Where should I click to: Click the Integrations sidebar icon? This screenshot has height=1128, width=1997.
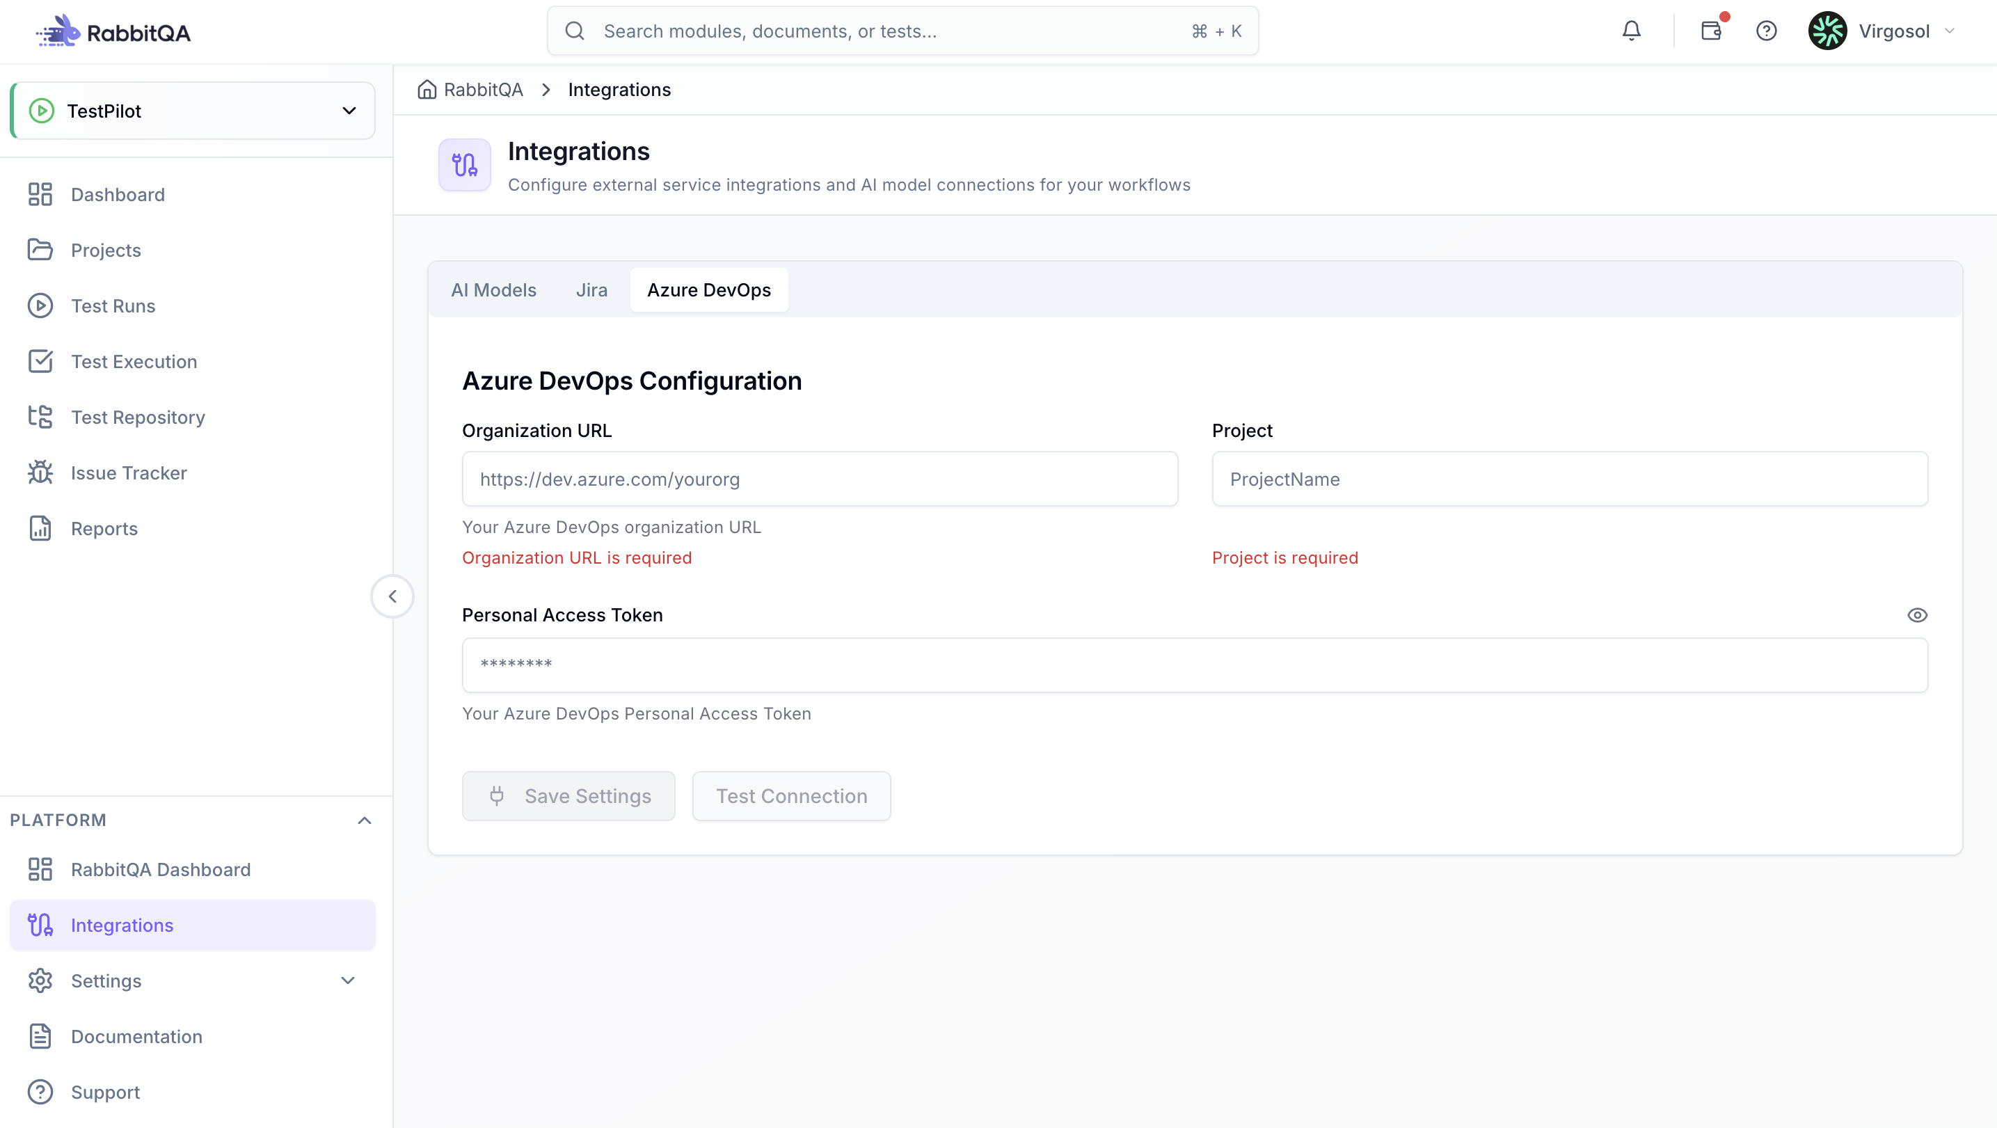40,926
